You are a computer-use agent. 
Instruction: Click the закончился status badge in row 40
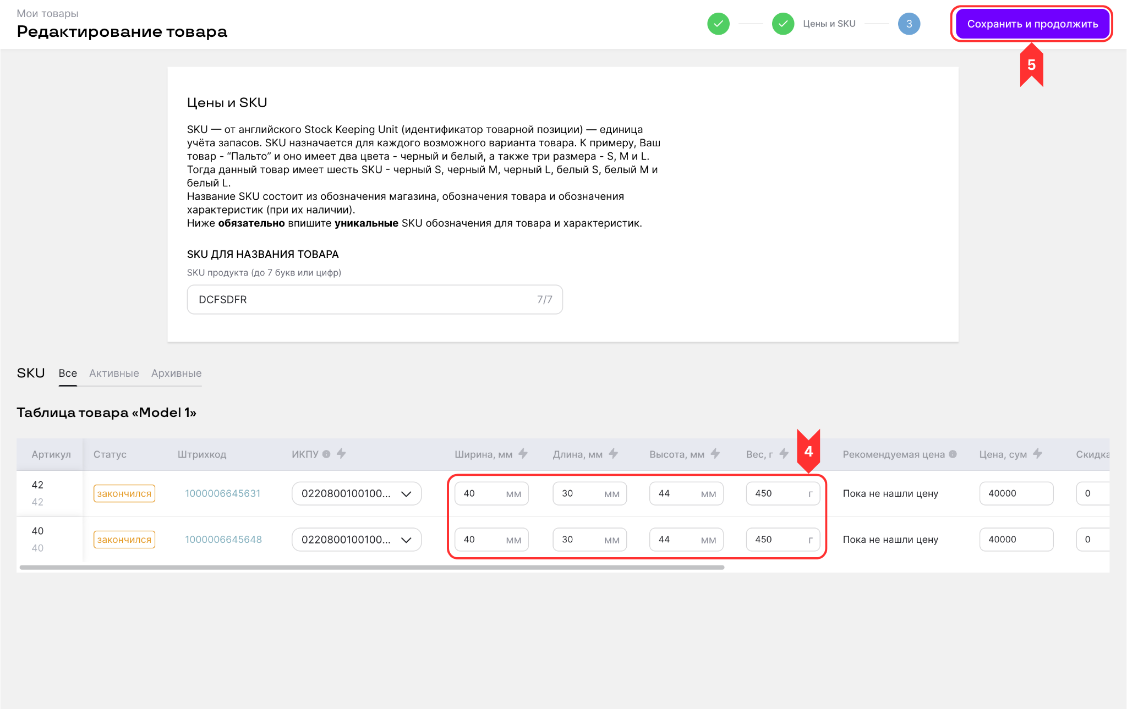click(x=124, y=540)
